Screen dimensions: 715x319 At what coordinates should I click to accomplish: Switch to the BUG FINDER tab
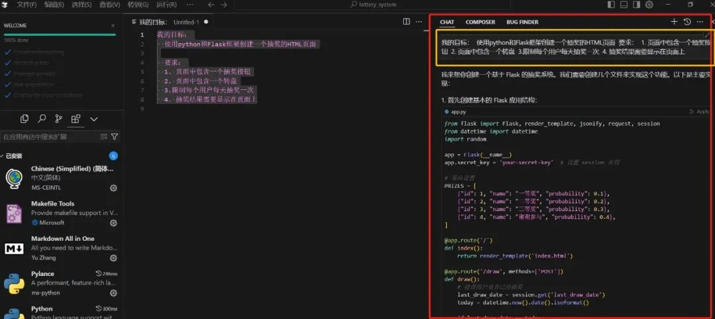click(522, 22)
